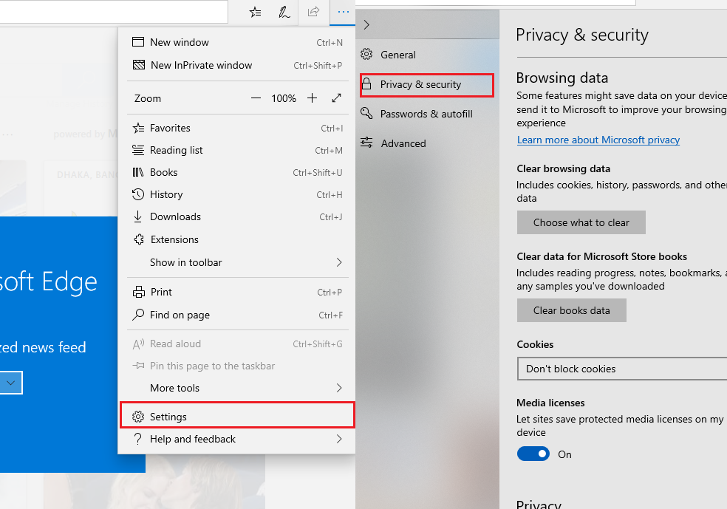
Task: Click the browser address bar field
Action: tap(114, 11)
